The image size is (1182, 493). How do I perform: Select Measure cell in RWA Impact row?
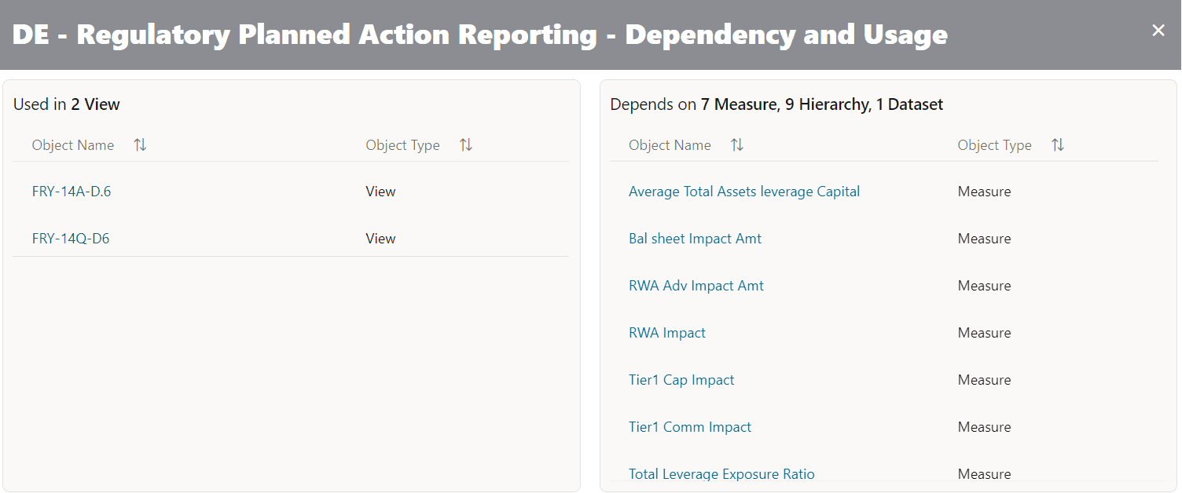tap(984, 333)
